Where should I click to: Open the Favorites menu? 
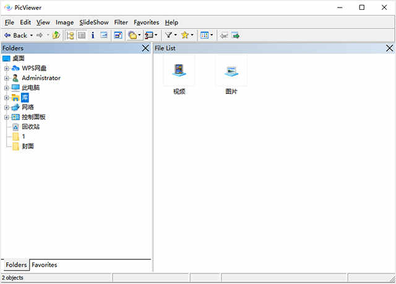click(x=147, y=22)
